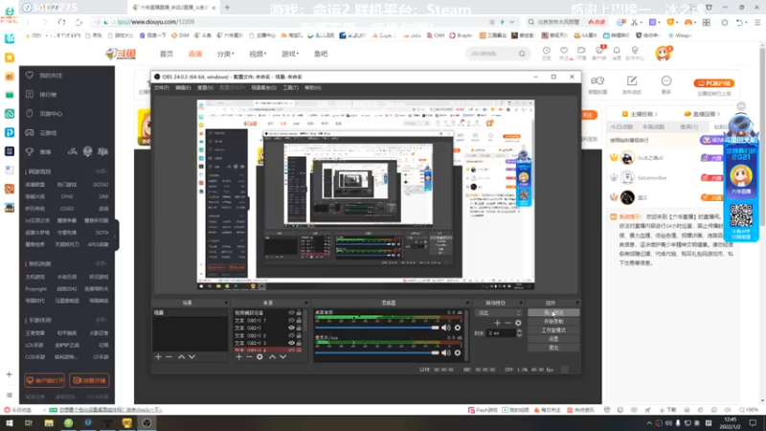Reload the browser page
The image size is (766, 431).
click(x=61, y=22)
